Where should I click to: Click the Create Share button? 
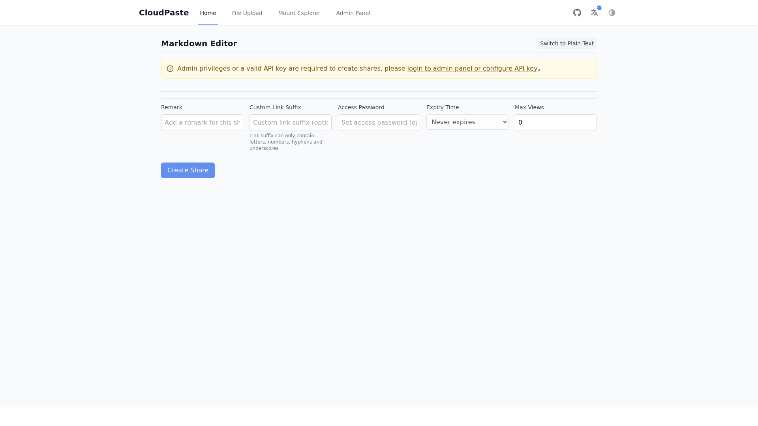click(188, 170)
